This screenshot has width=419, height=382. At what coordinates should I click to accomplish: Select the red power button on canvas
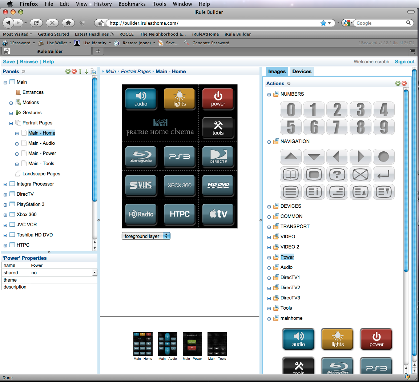pos(218,99)
